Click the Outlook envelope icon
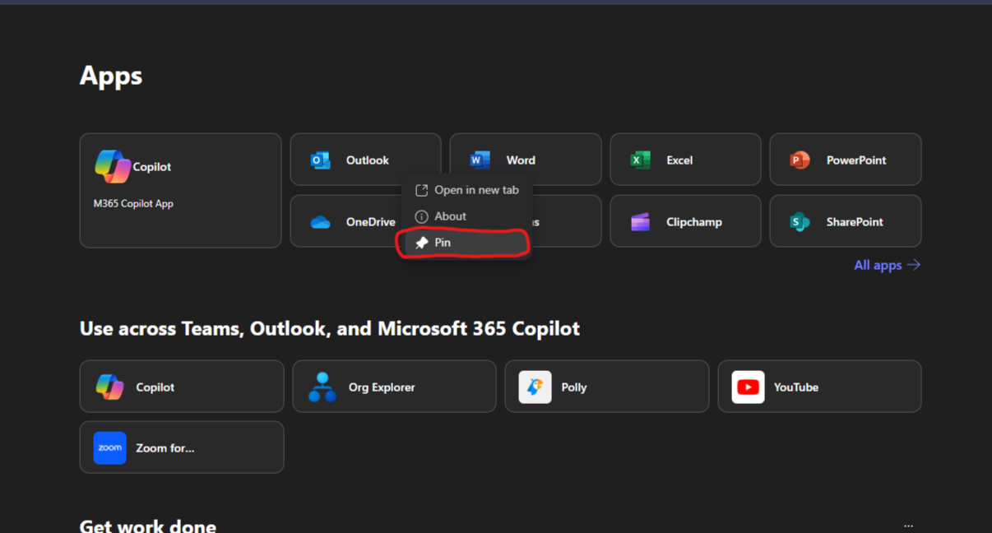 [x=321, y=160]
